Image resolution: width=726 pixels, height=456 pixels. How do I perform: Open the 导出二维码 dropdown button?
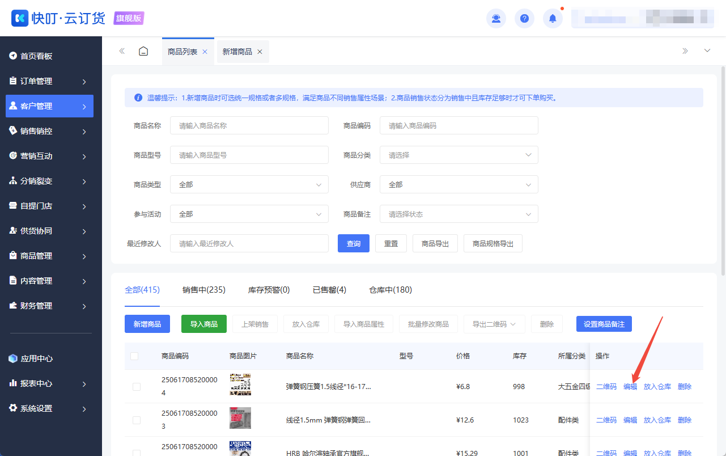point(494,324)
